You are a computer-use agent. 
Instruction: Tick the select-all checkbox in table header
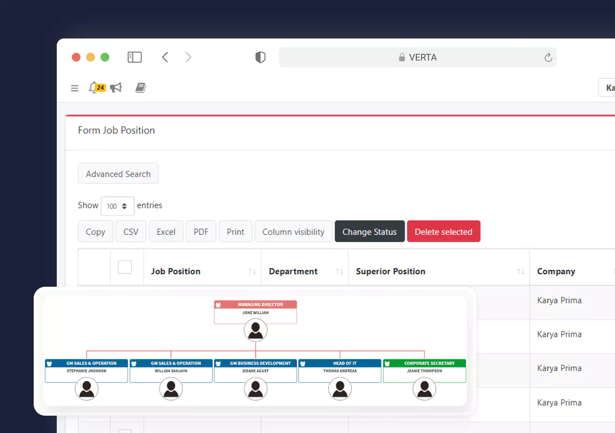tap(125, 267)
